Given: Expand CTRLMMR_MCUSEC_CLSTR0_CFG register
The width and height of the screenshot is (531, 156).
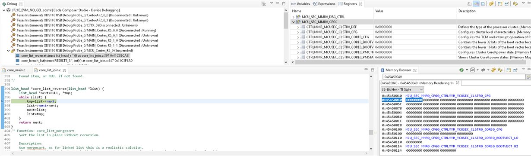Looking at the screenshot, I should pos(298,32).
